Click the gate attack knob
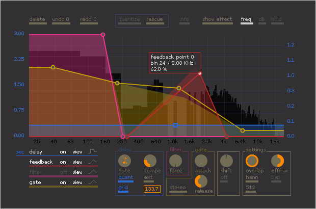This screenshot has width=316, height=209. click(201, 161)
